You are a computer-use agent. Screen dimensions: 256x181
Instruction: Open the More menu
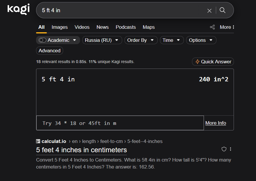pyautogui.click(x=227, y=27)
